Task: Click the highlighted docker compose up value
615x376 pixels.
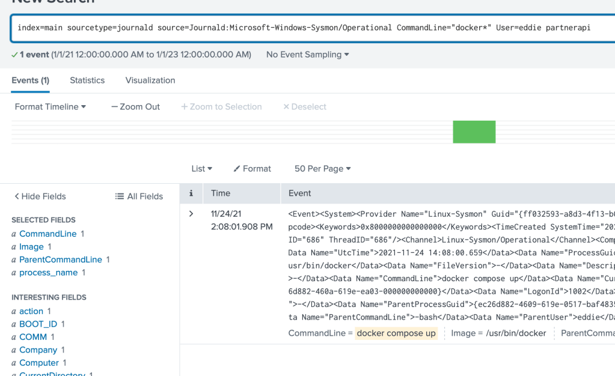Action: point(396,333)
